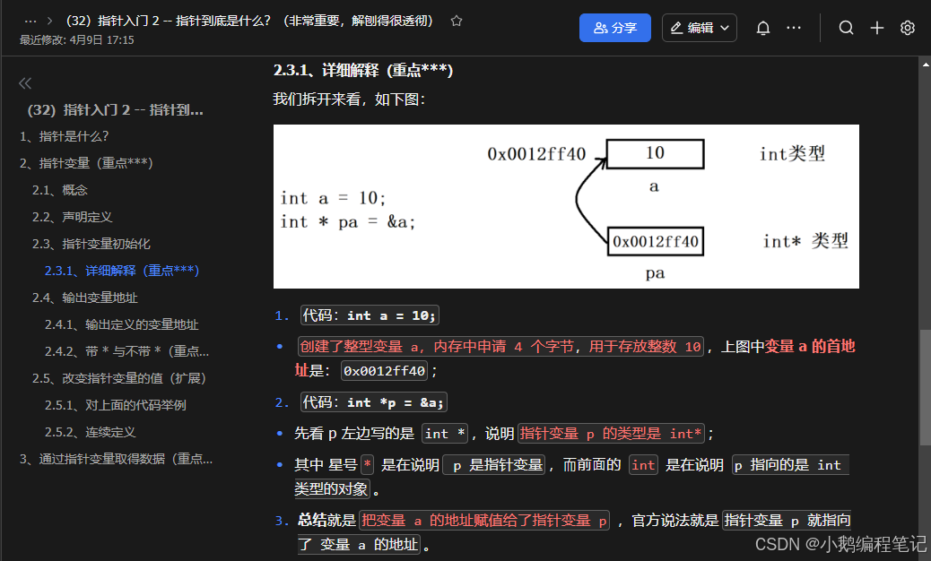Open the 编辑 dropdown arrow
Screen dimensions: 931x561
coord(725,28)
